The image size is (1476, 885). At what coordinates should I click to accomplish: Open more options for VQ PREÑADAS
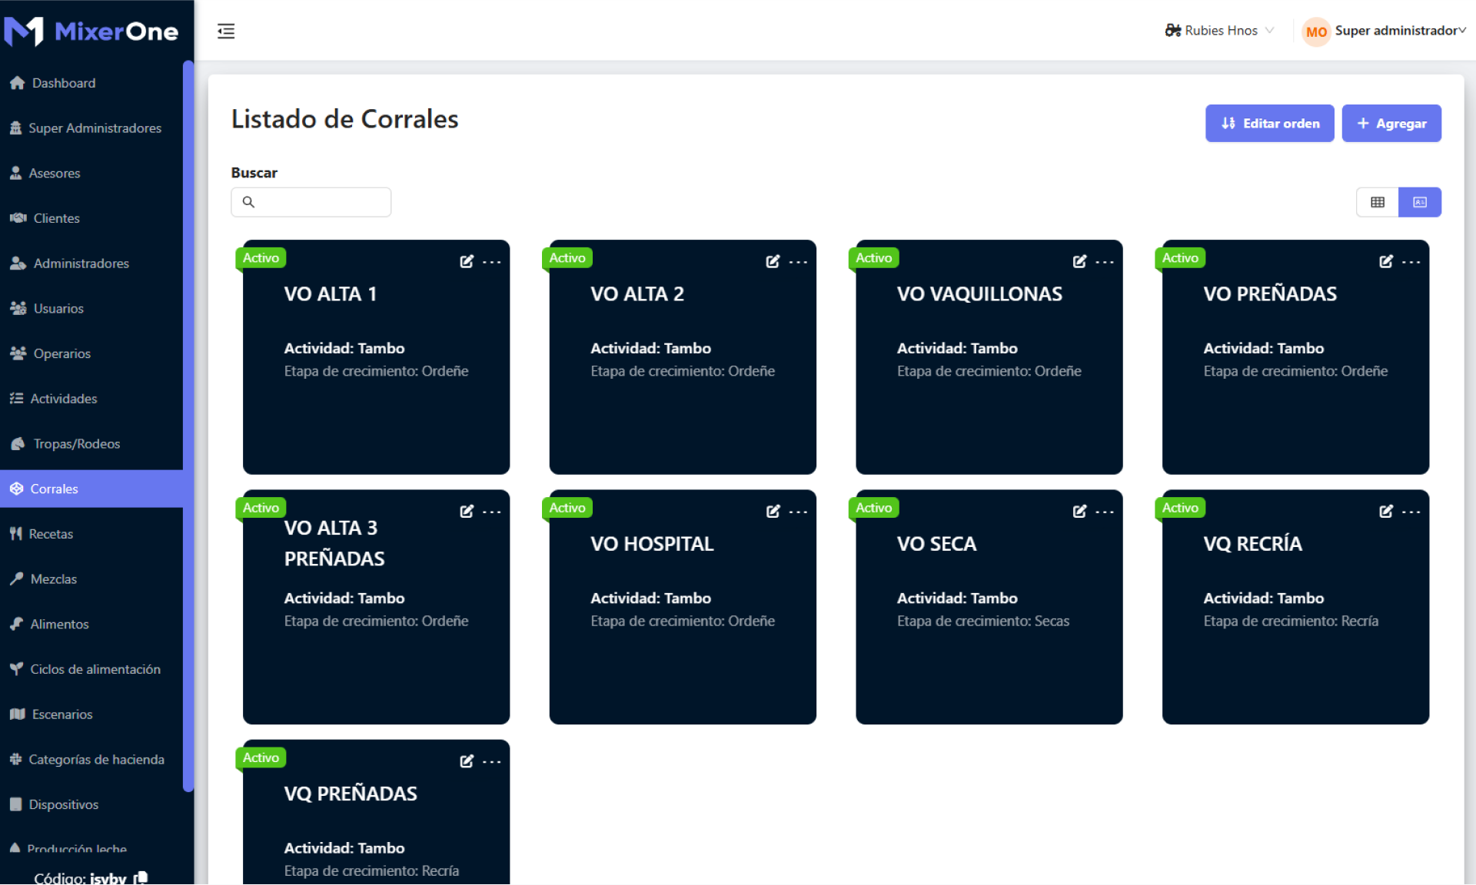coord(492,761)
